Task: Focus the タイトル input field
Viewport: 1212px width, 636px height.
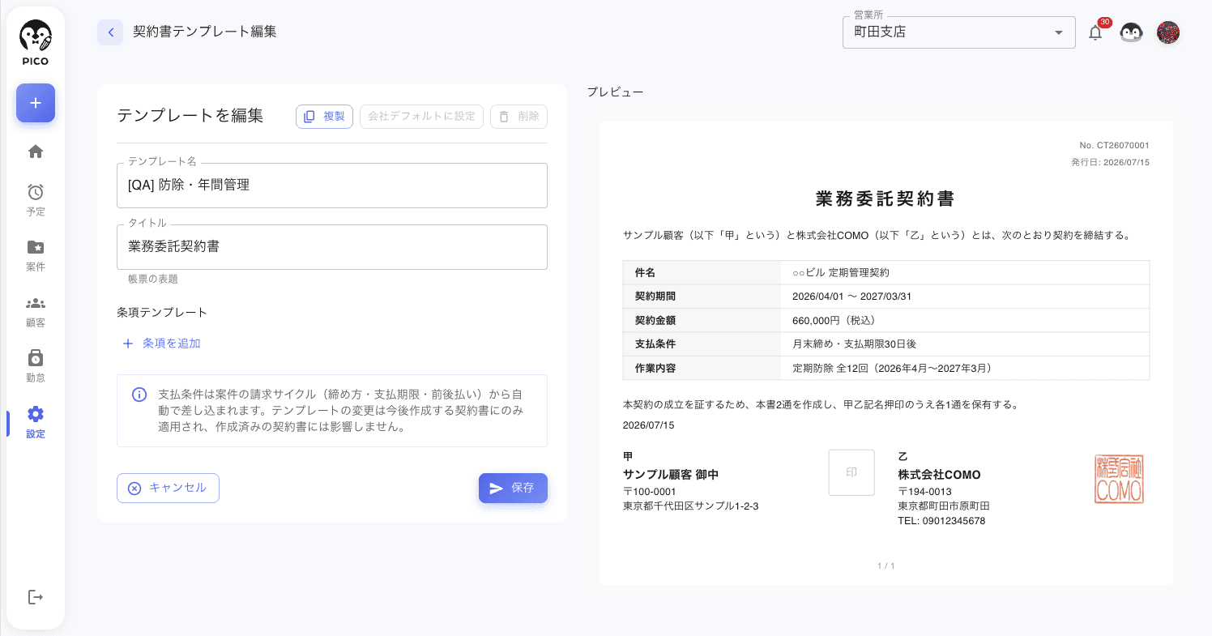Action: (x=332, y=247)
